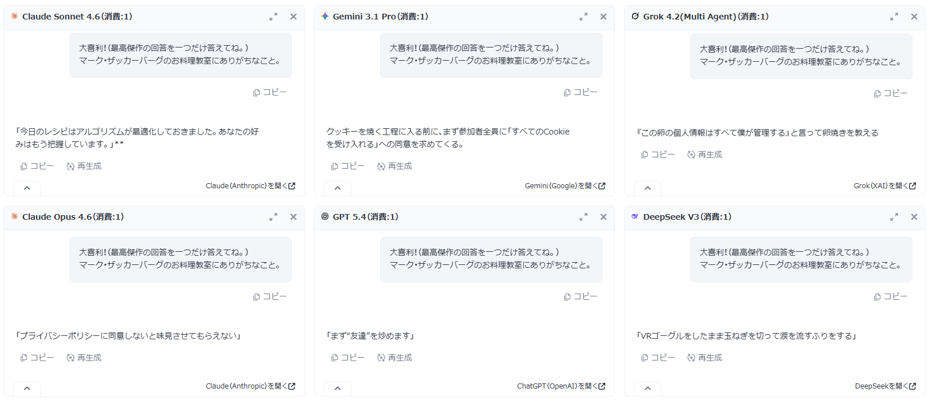This screenshot has width=932, height=404.
Task: Copy the user prompt in Grok panel
Action: click(890, 94)
